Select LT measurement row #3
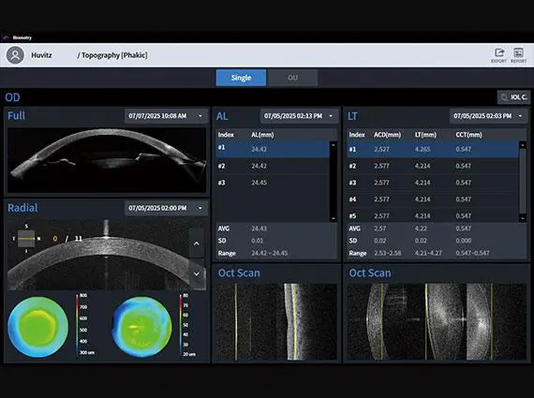The height and width of the screenshot is (398, 534). (x=433, y=183)
